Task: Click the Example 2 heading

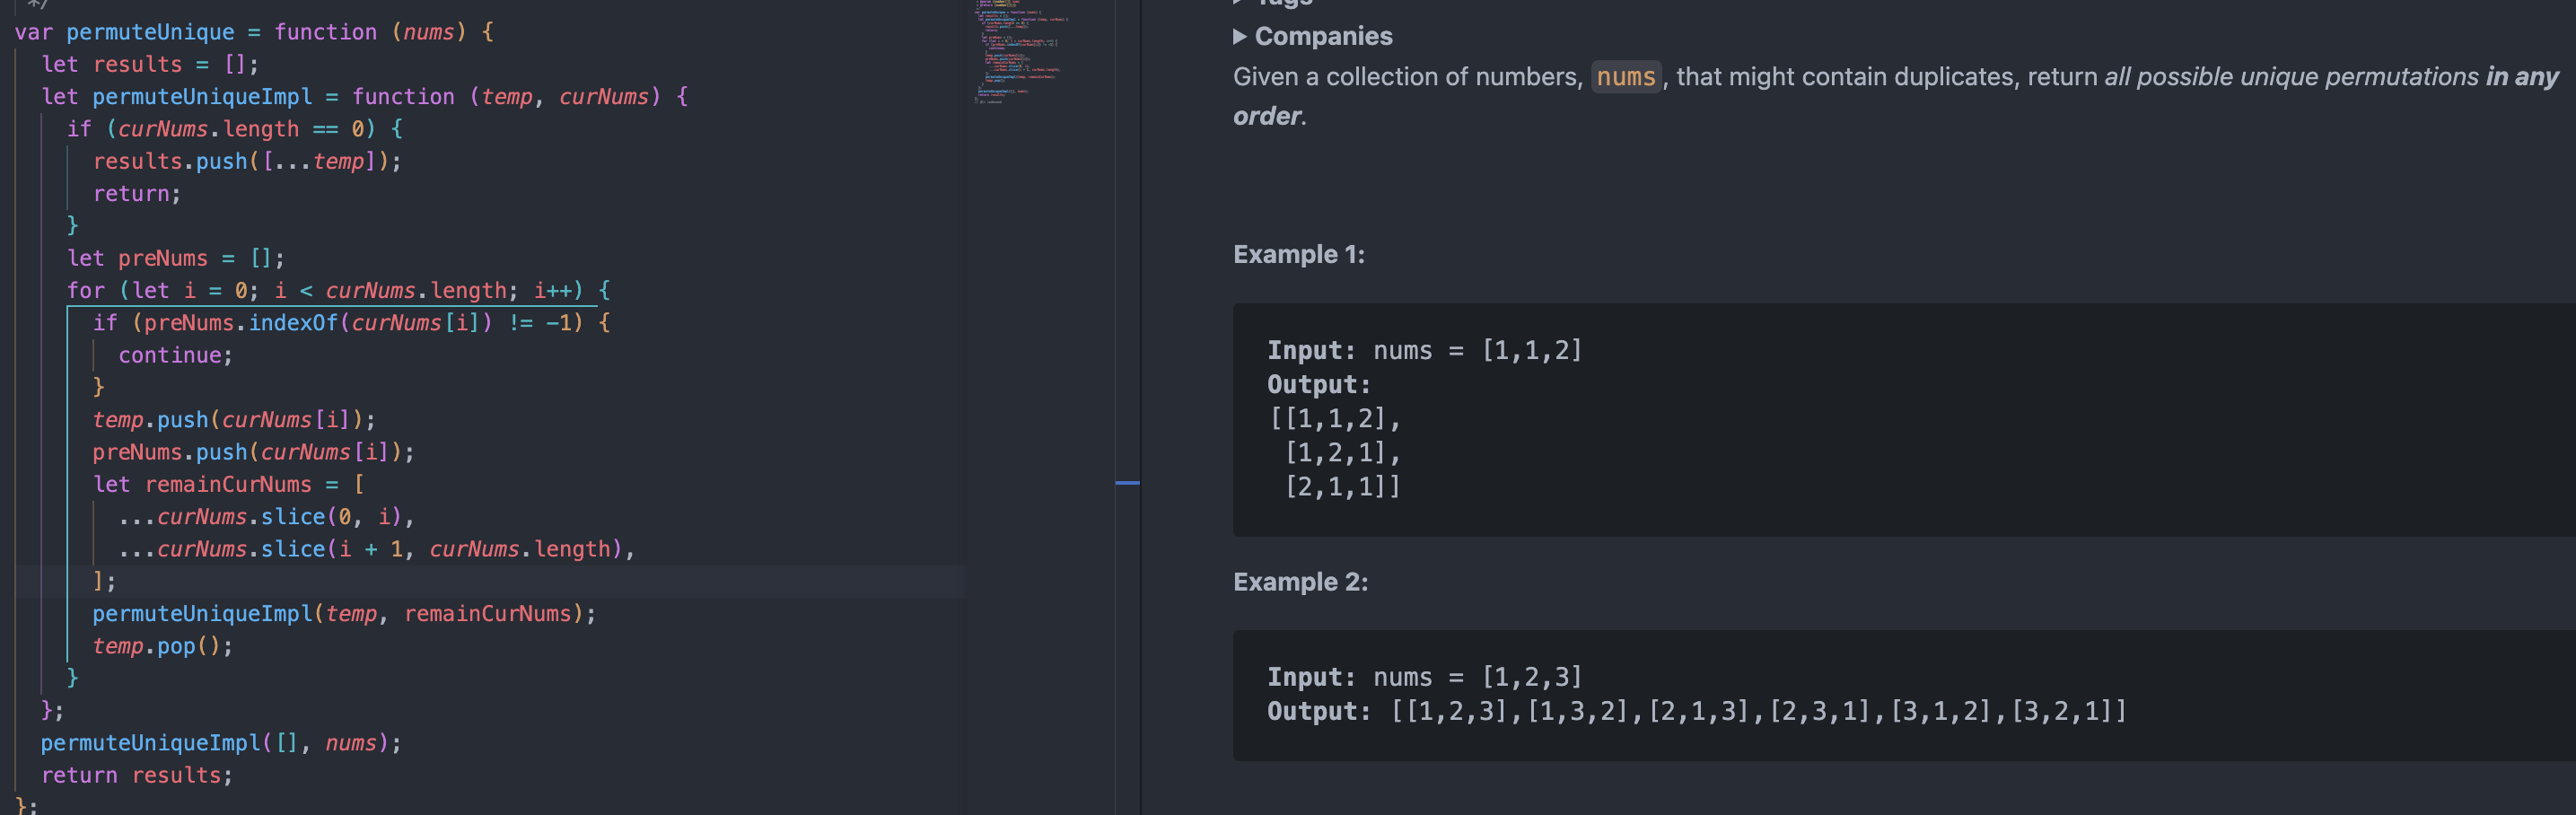Action: click(1300, 582)
